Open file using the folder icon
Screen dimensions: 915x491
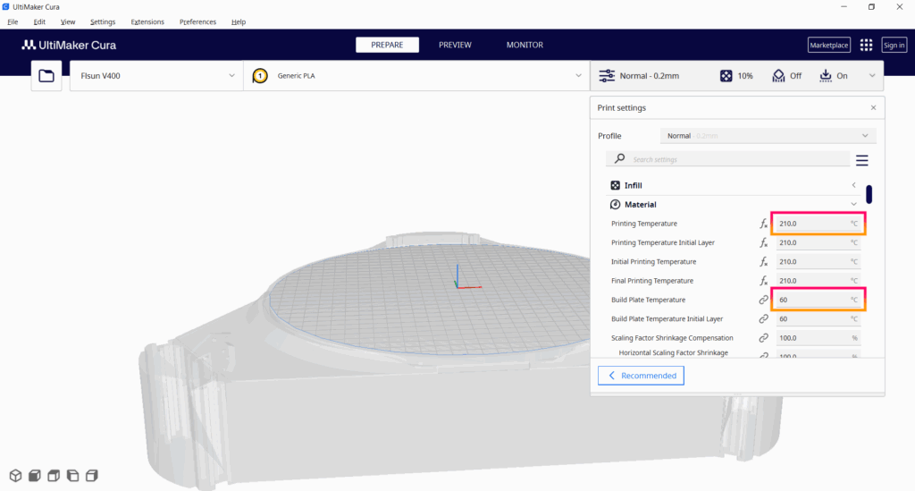46,76
